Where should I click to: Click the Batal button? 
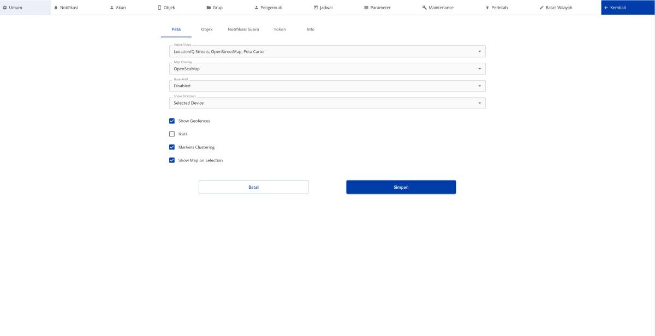pyautogui.click(x=253, y=187)
